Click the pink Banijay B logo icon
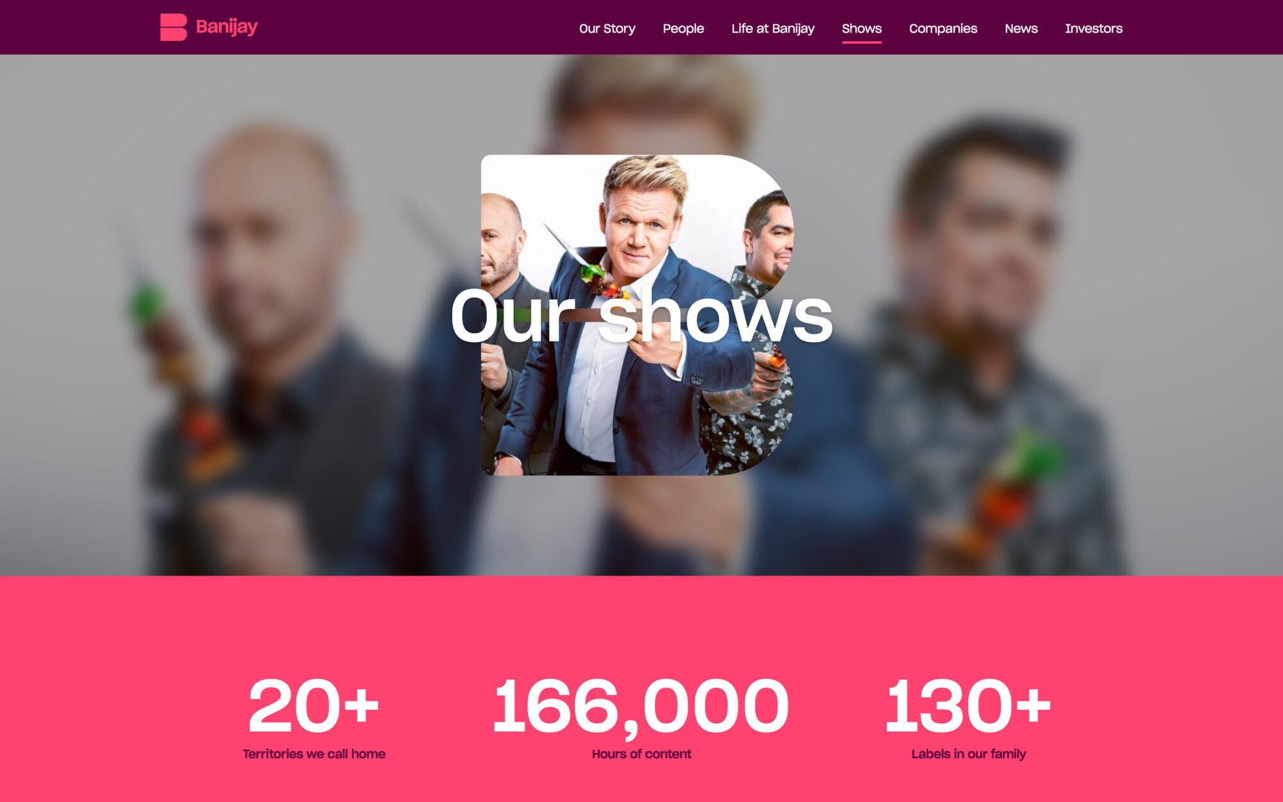 [x=173, y=27]
